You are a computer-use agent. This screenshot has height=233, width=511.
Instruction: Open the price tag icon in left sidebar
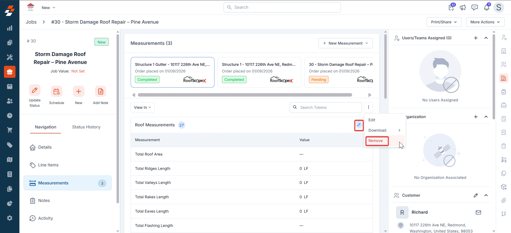(10, 145)
